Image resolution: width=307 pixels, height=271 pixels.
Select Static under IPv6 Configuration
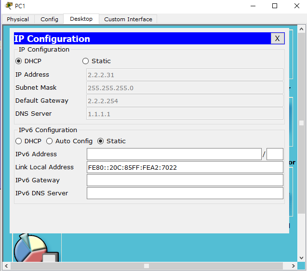coord(100,141)
